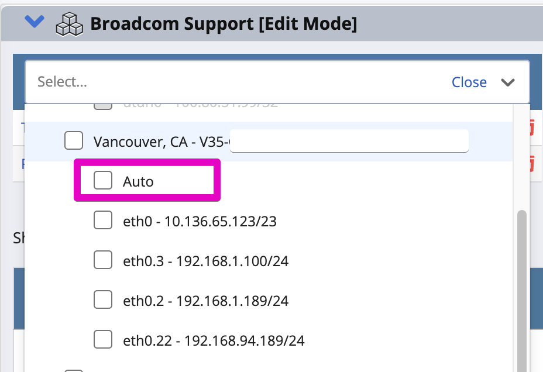Pick the eth0.3 - 192.168.1.100/24 label
Image resolution: width=543 pixels, height=372 pixels.
(205, 261)
